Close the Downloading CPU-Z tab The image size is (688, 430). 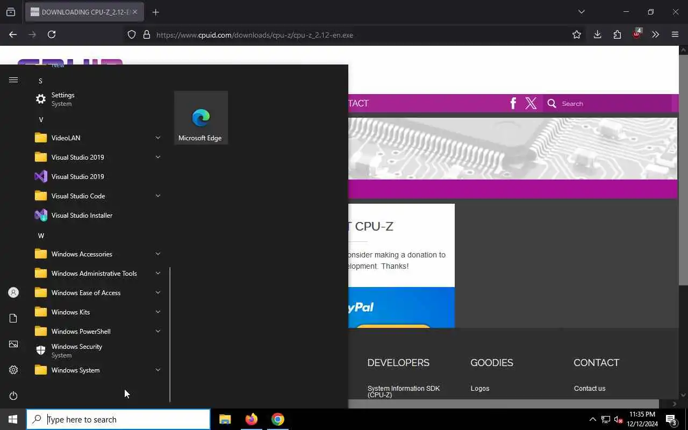tap(135, 12)
